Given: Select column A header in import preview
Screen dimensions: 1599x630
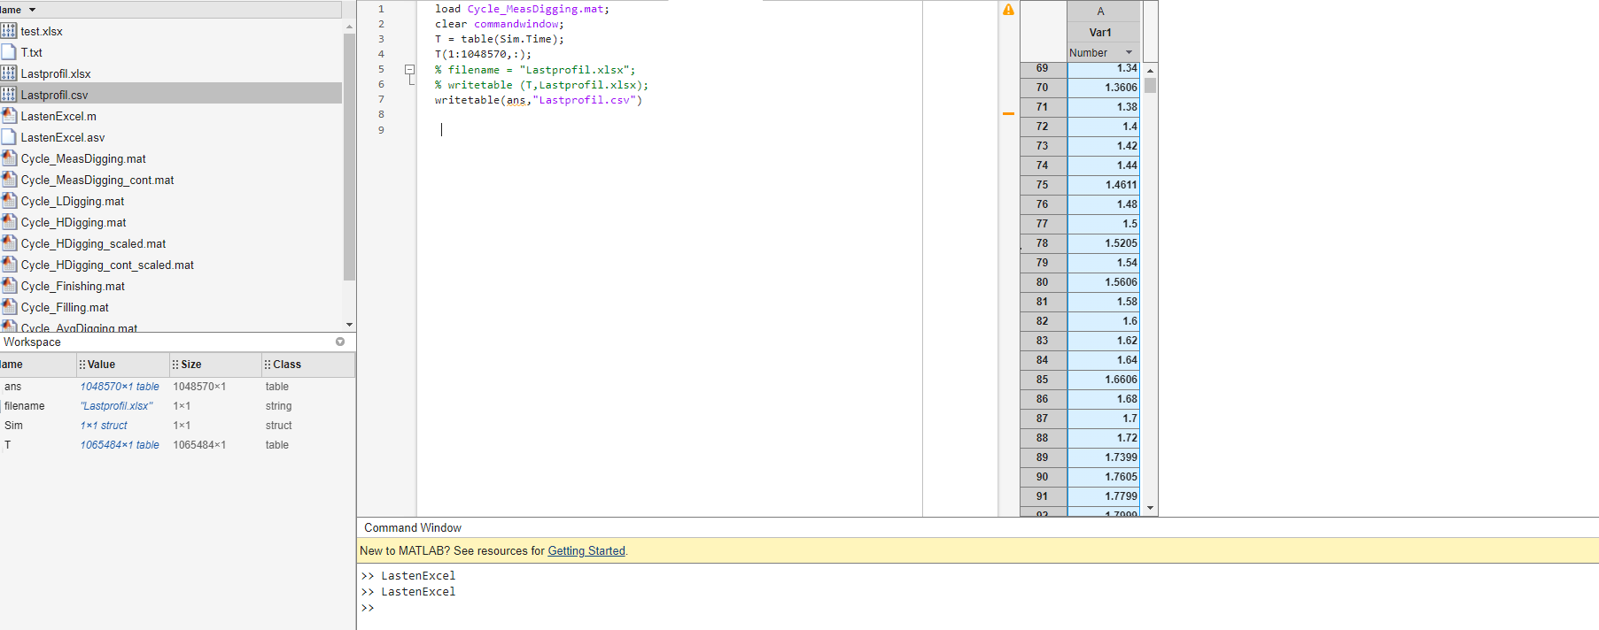Looking at the screenshot, I should pyautogui.click(x=1100, y=12).
